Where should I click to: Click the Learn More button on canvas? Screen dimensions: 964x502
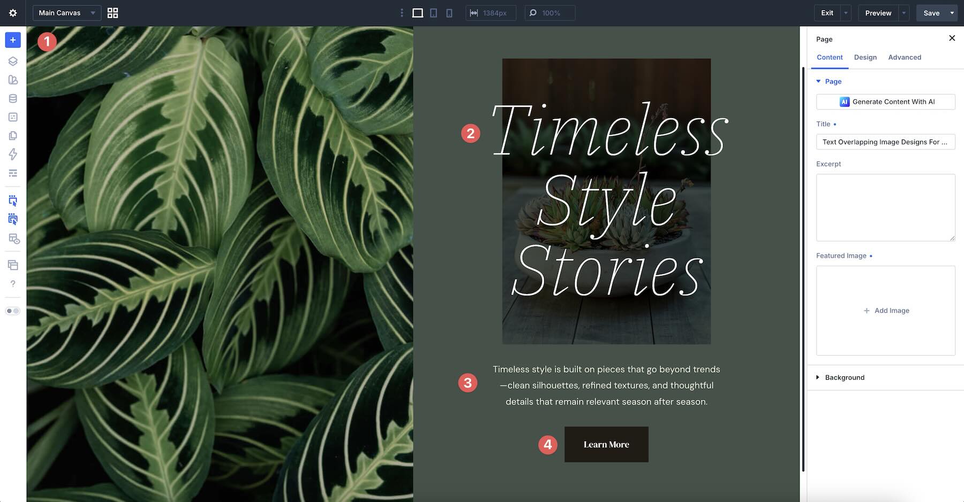pos(606,444)
